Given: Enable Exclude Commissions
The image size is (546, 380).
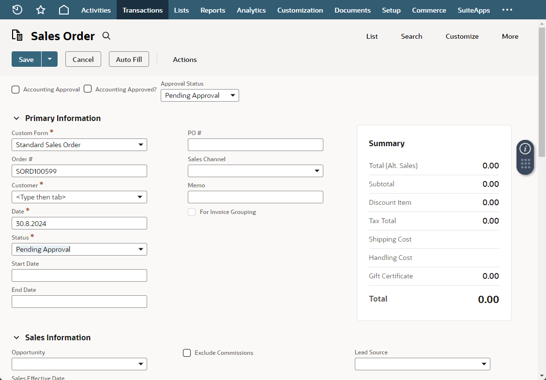Looking at the screenshot, I should (x=187, y=352).
